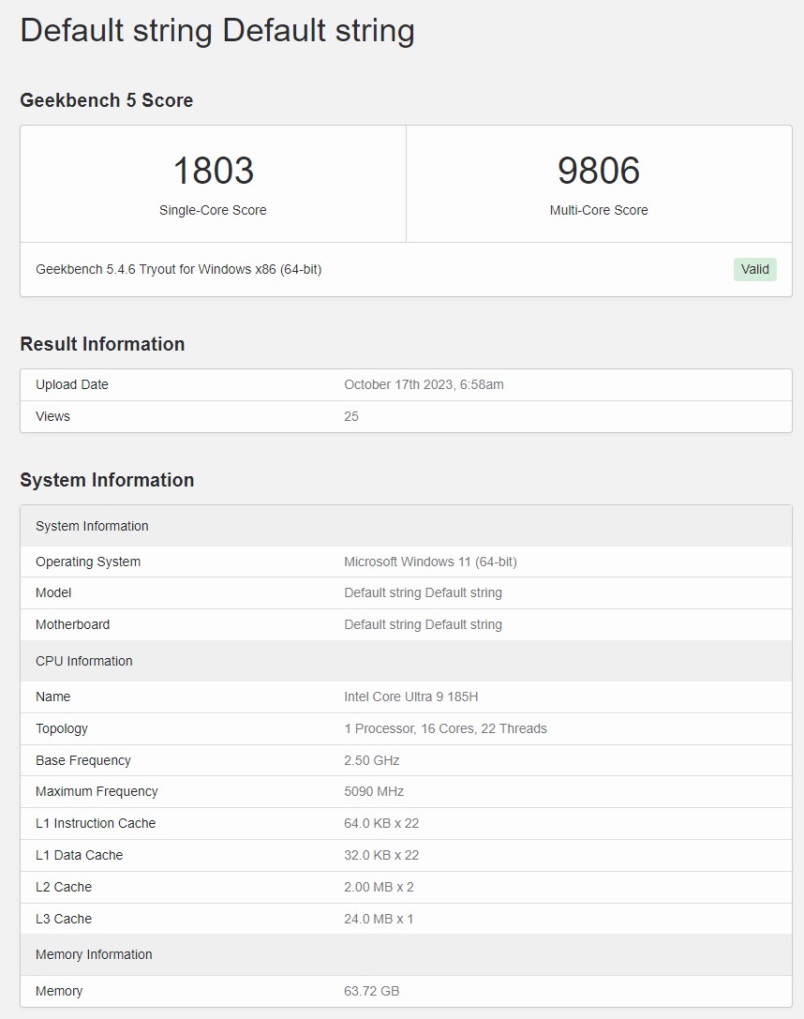Click the Memory value 63.72 GB
Viewport: 804px width, 1019px height.
tap(371, 991)
